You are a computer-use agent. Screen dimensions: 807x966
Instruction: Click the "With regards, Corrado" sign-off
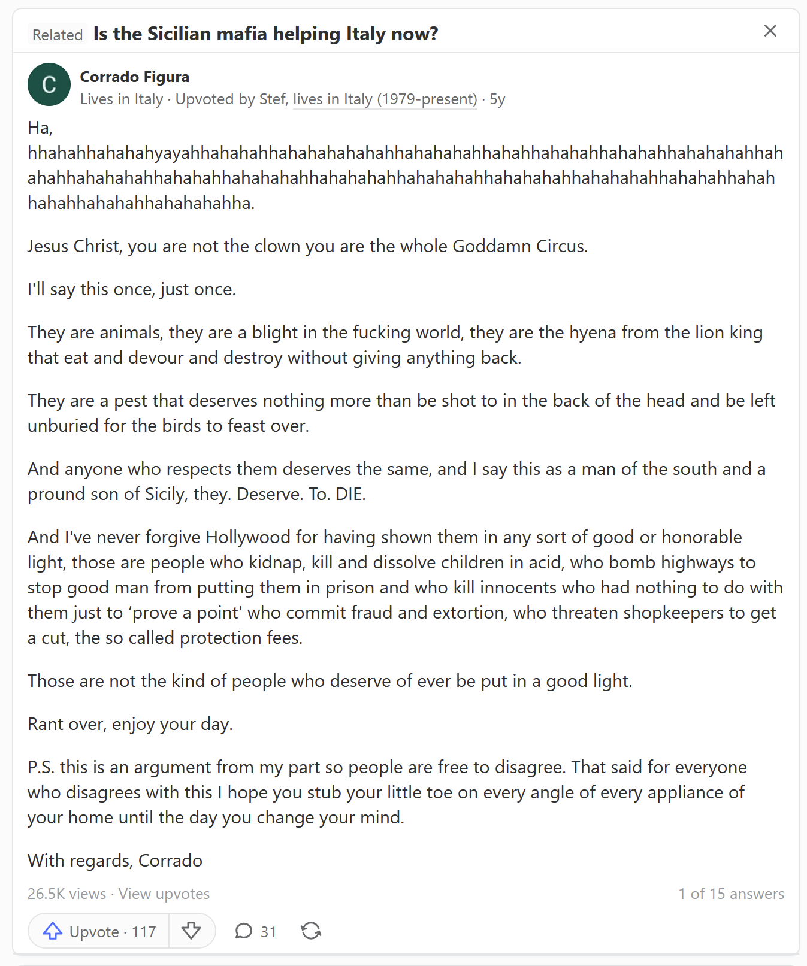115,861
